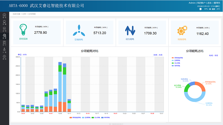Click the 分析 analysis sidebar icon

[4, 36]
